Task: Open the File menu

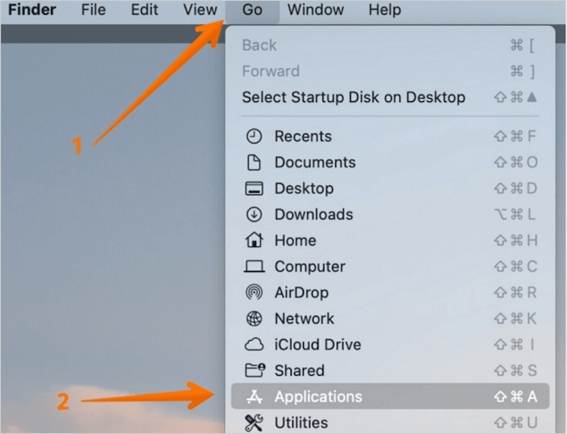Action: click(94, 11)
